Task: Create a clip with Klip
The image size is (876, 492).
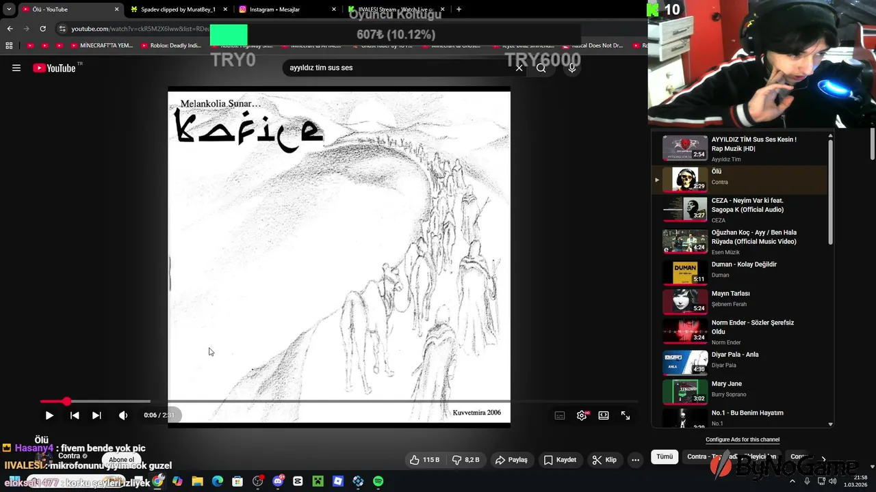Action: coord(604,460)
